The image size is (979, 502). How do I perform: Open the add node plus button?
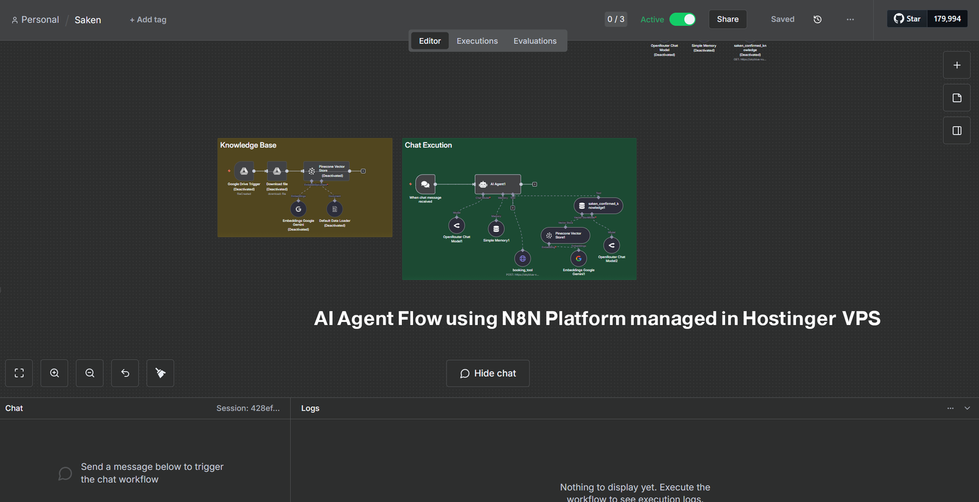click(957, 66)
